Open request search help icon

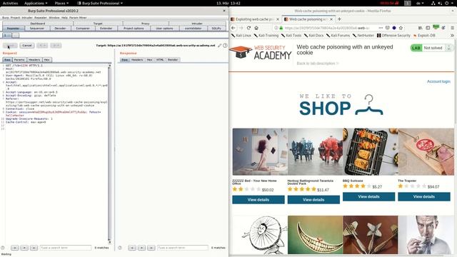click(3, 248)
